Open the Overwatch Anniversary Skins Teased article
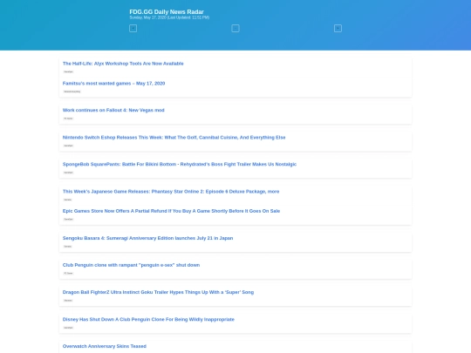Screen dimensions: 471x353 tap(105, 346)
